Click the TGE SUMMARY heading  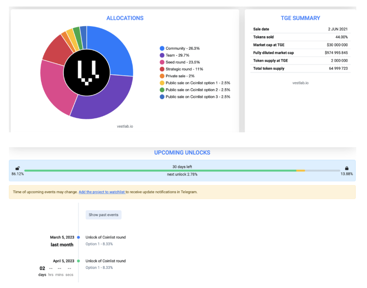301,18
